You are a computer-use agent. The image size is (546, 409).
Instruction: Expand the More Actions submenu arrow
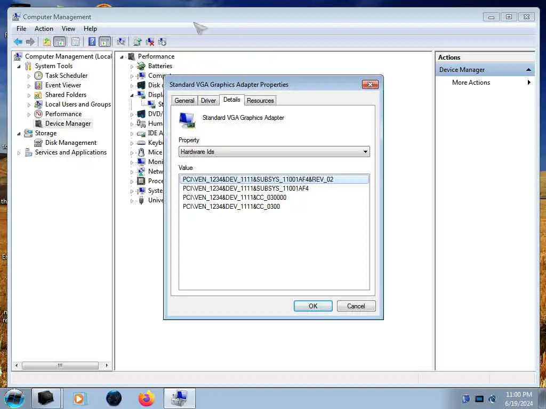pyautogui.click(x=529, y=83)
